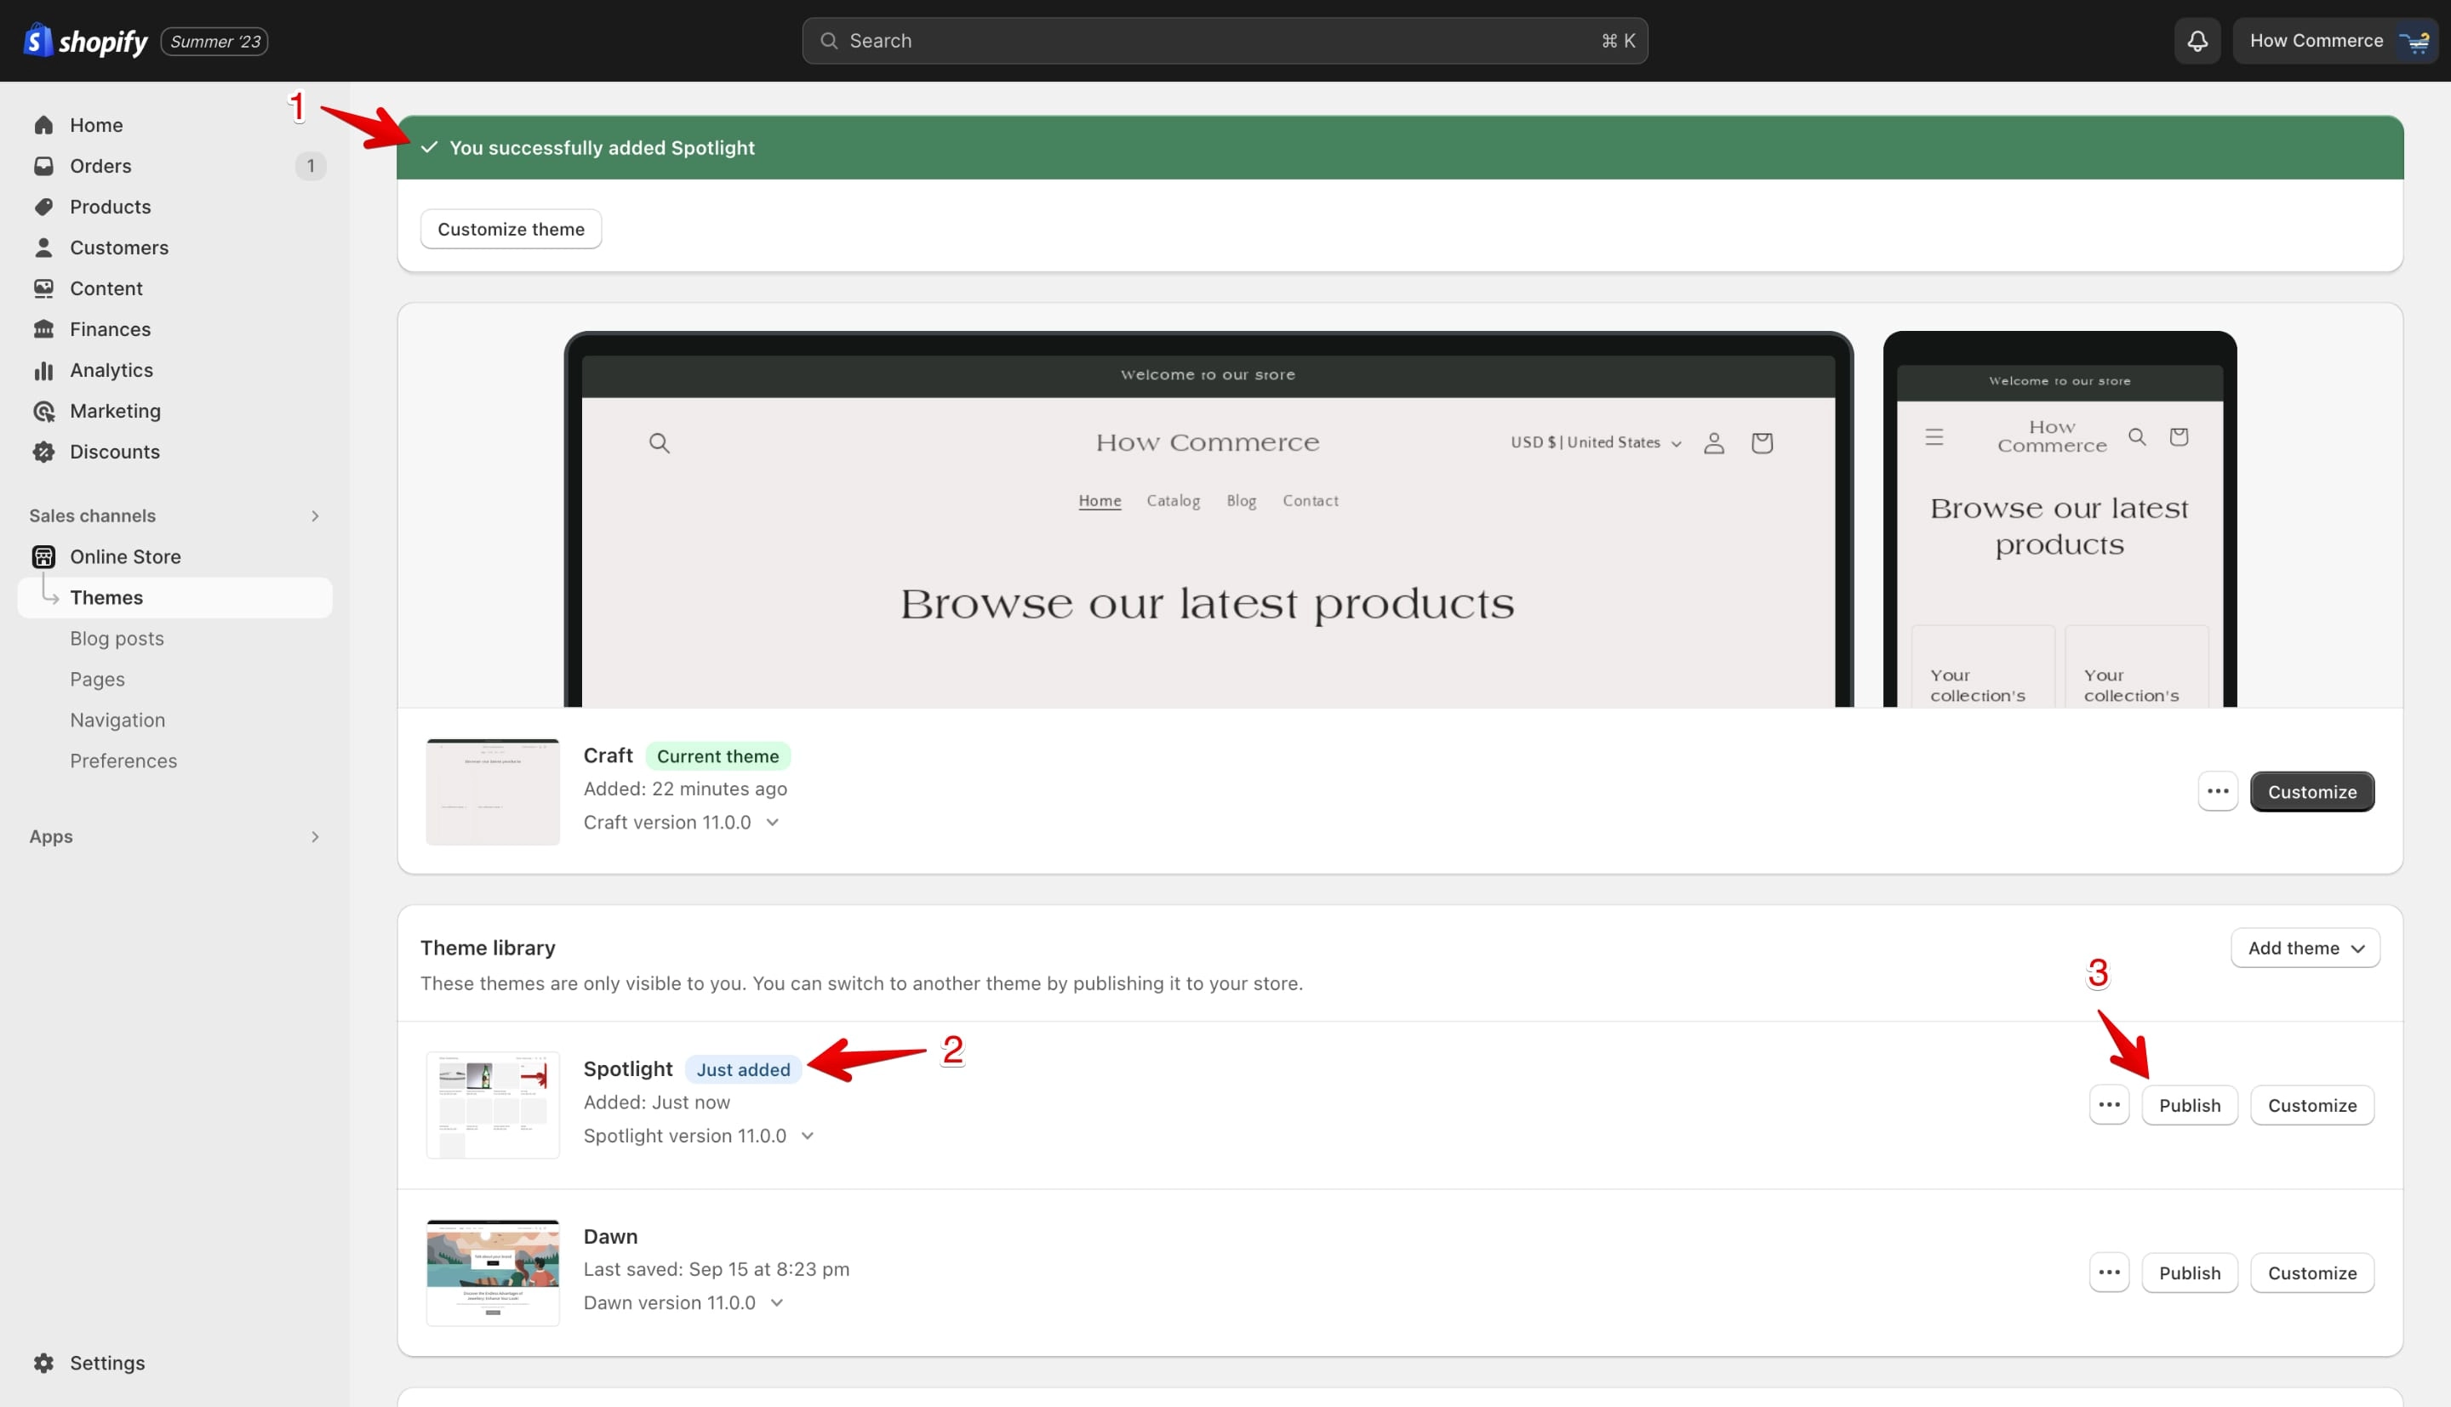Viewport: 2451px width, 1407px height.
Task: Open the notifications bell
Action: pos(2197,41)
